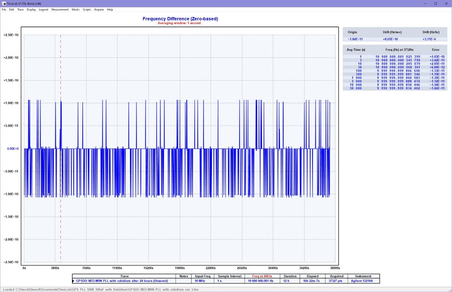Open the Masks menu
The width and height of the screenshot is (452, 292).
(75, 9)
